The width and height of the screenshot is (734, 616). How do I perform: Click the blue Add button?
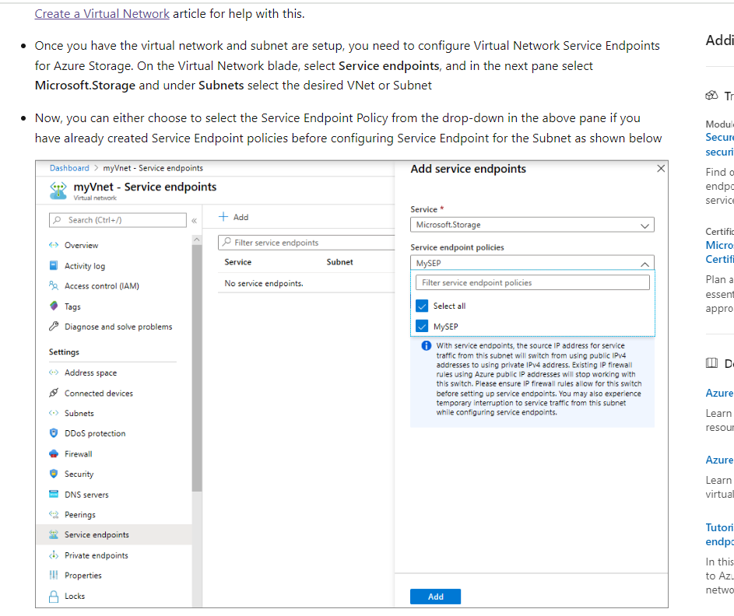point(435,596)
